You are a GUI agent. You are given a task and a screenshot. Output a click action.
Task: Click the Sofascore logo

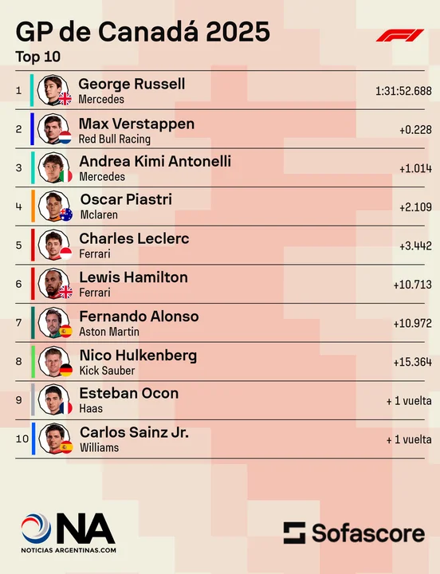(354, 533)
